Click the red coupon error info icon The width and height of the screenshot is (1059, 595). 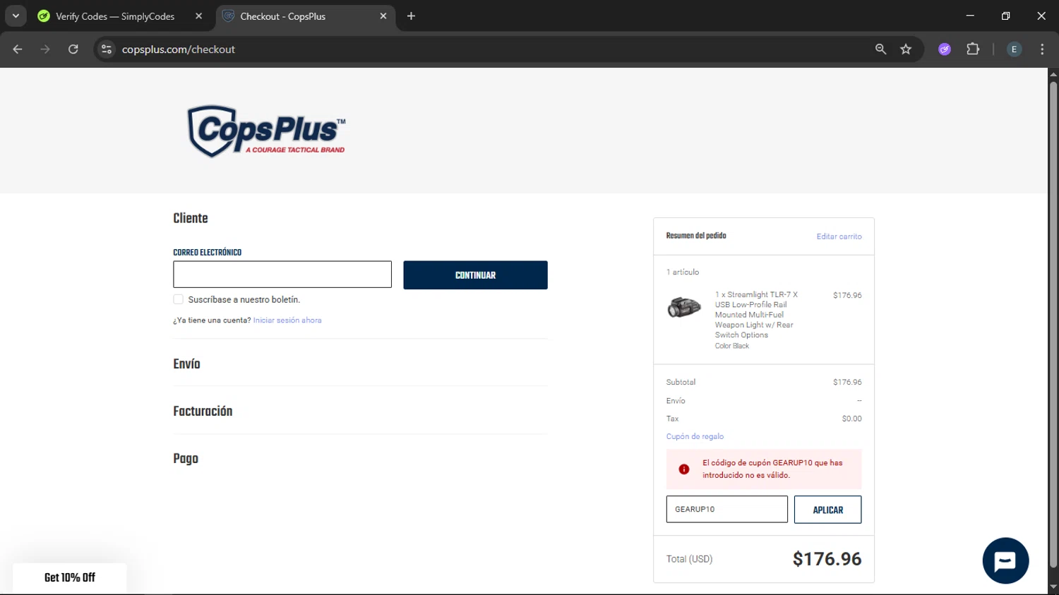[684, 469]
